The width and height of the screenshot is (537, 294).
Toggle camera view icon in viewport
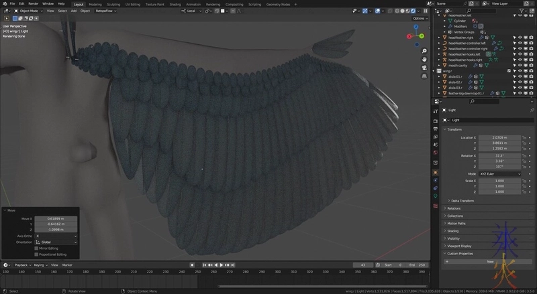pos(424,67)
